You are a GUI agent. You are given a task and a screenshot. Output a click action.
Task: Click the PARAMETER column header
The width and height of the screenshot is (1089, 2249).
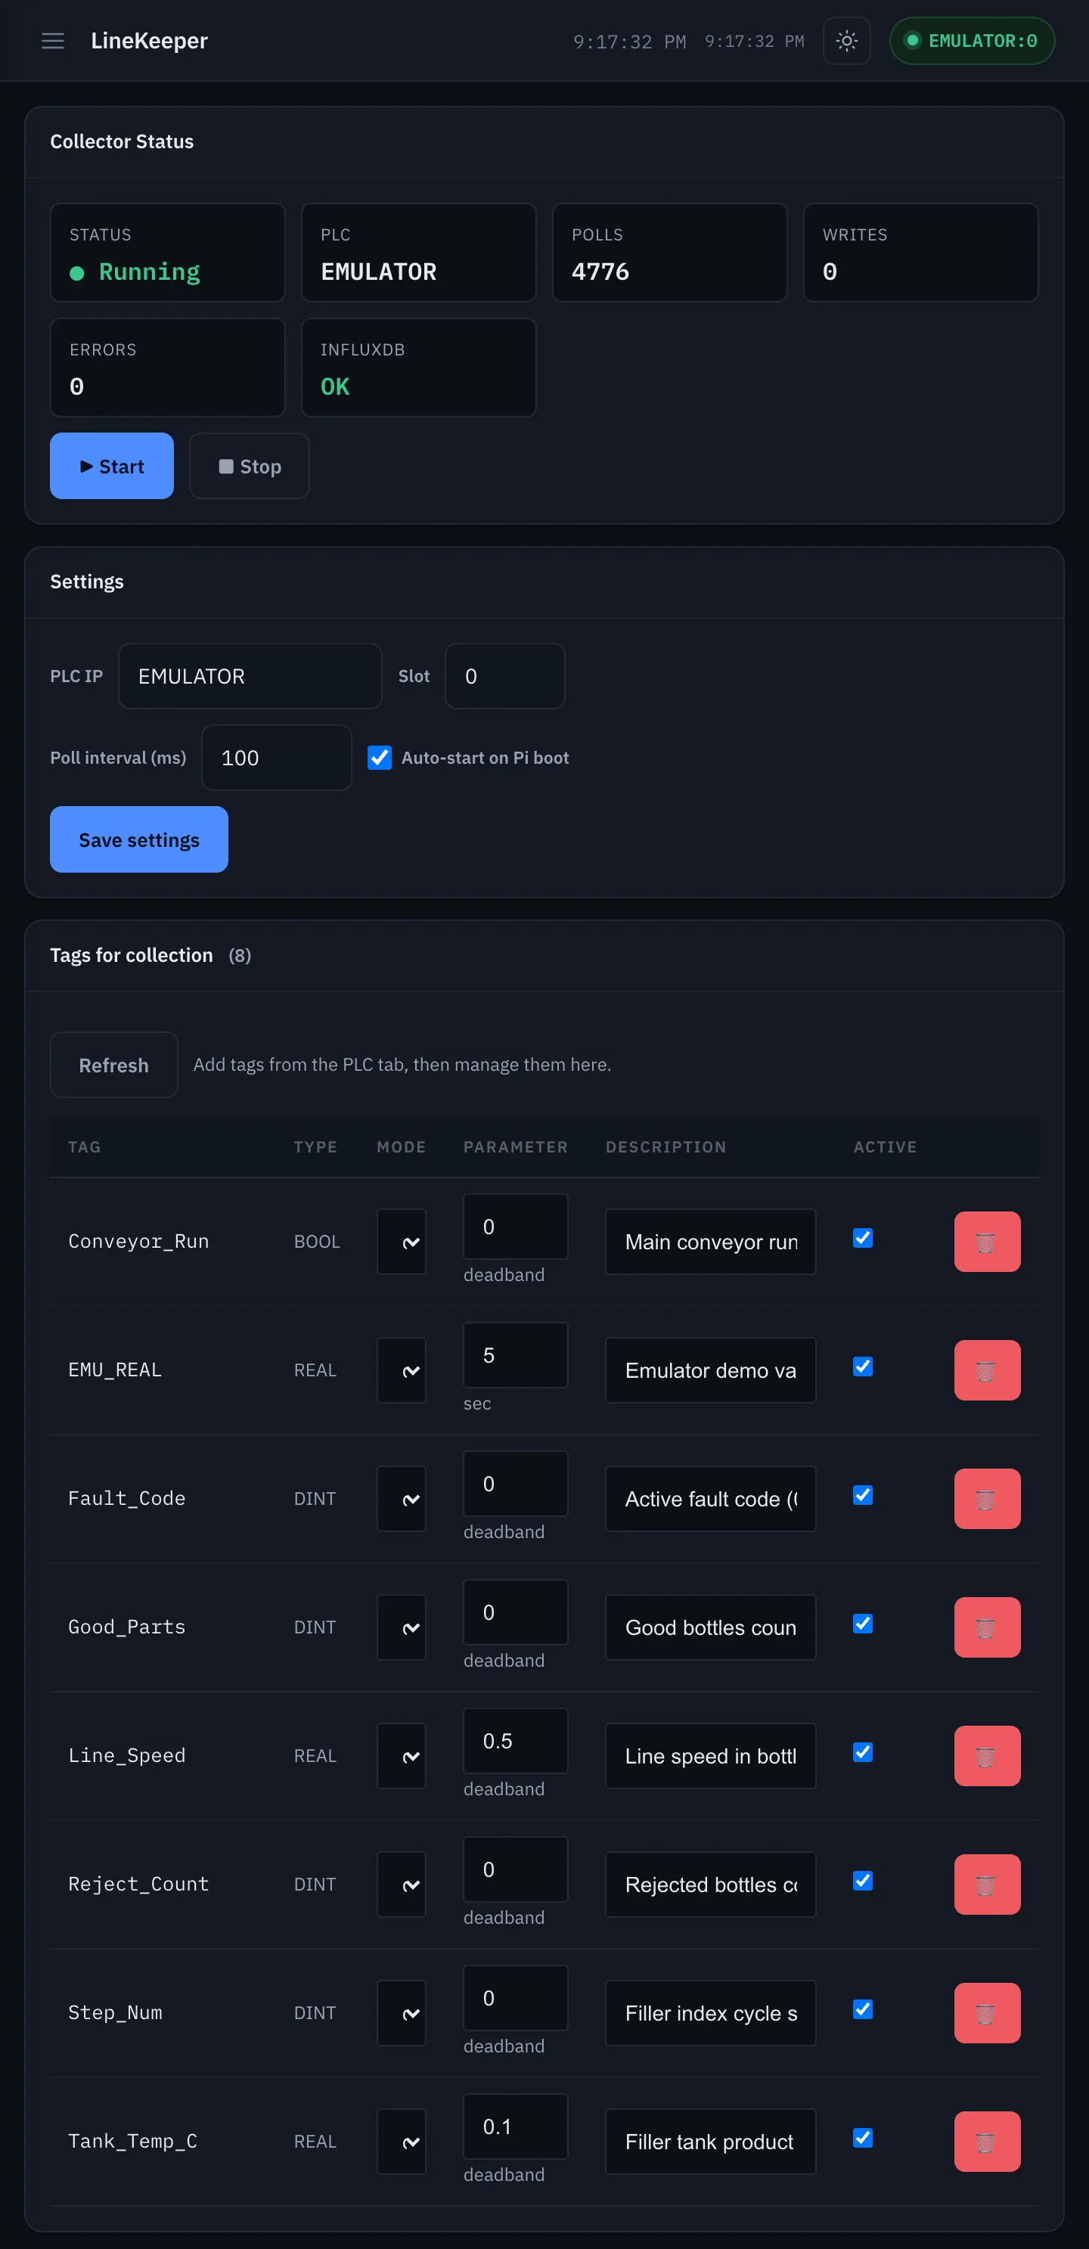[515, 1146]
